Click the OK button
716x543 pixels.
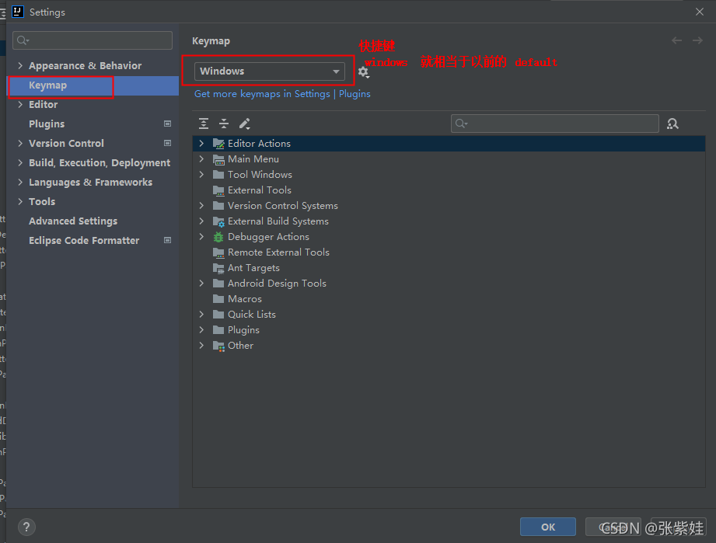pyautogui.click(x=548, y=527)
